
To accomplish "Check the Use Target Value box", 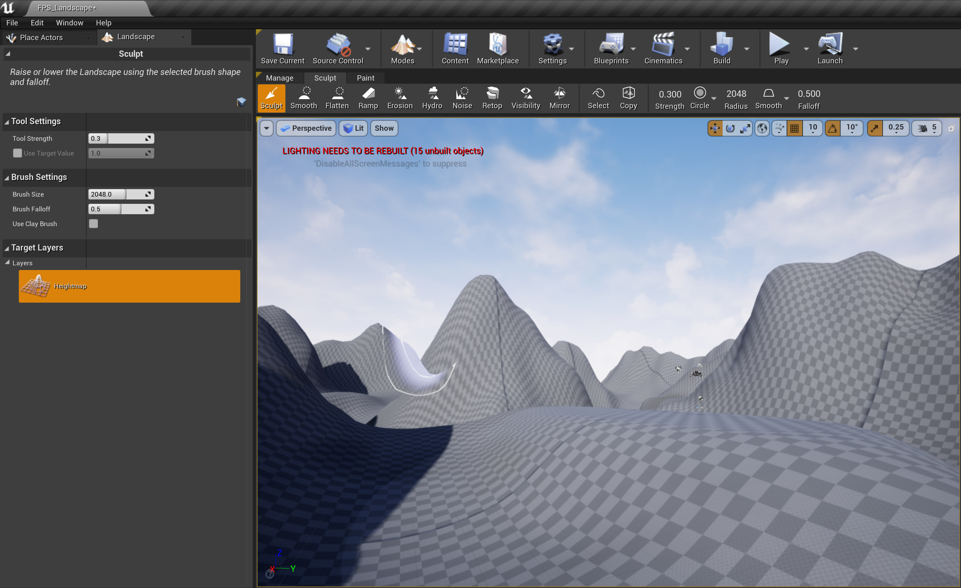I will (x=17, y=153).
